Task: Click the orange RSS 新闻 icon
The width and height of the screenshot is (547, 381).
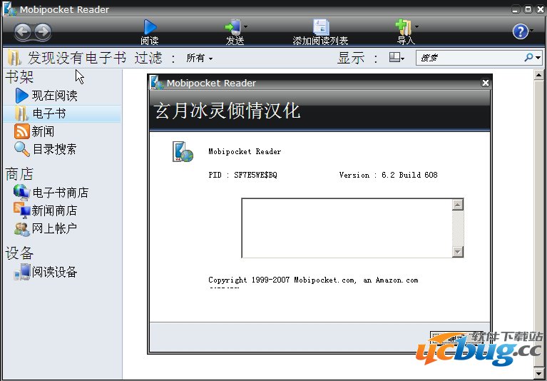Action: pos(21,131)
